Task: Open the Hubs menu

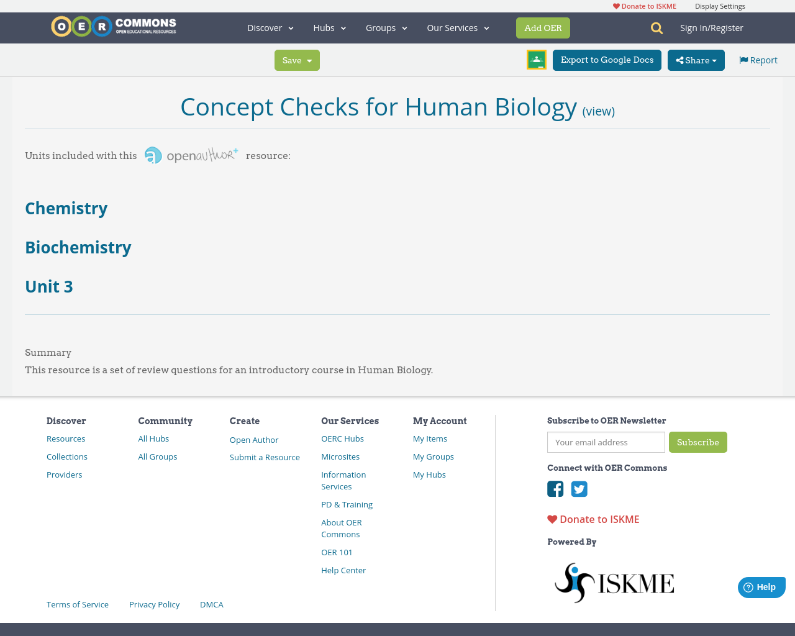Action: [x=329, y=27]
